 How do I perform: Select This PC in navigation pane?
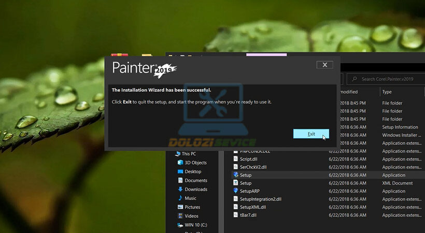tap(189, 154)
